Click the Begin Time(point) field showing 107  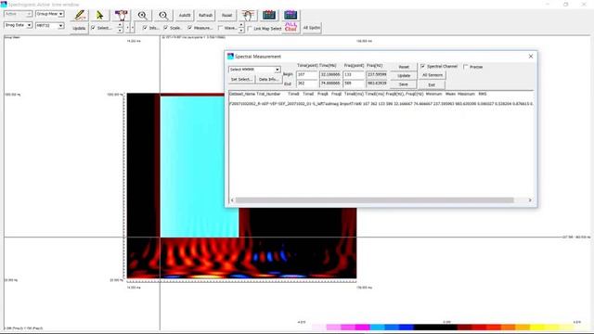pos(307,74)
